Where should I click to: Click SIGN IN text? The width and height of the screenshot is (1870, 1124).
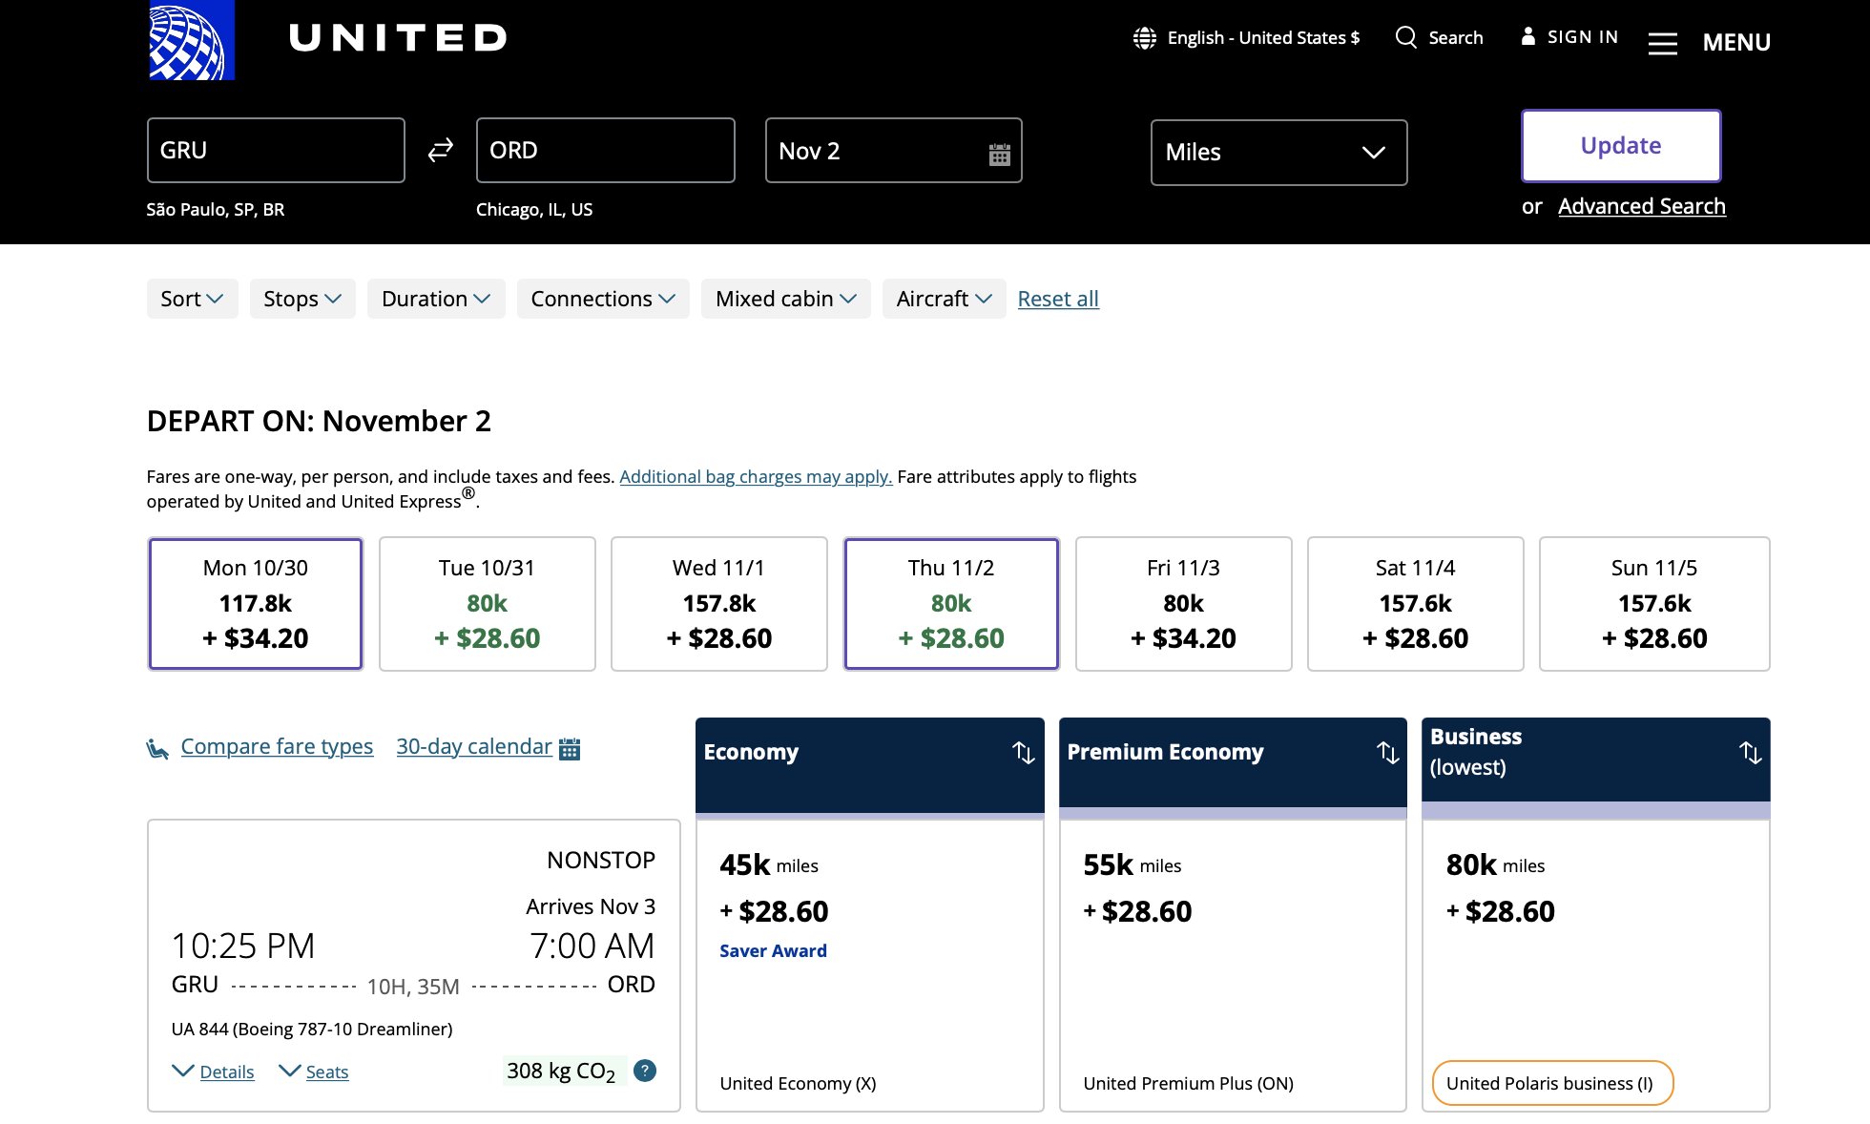pyautogui.click(x=1583, y=36)
